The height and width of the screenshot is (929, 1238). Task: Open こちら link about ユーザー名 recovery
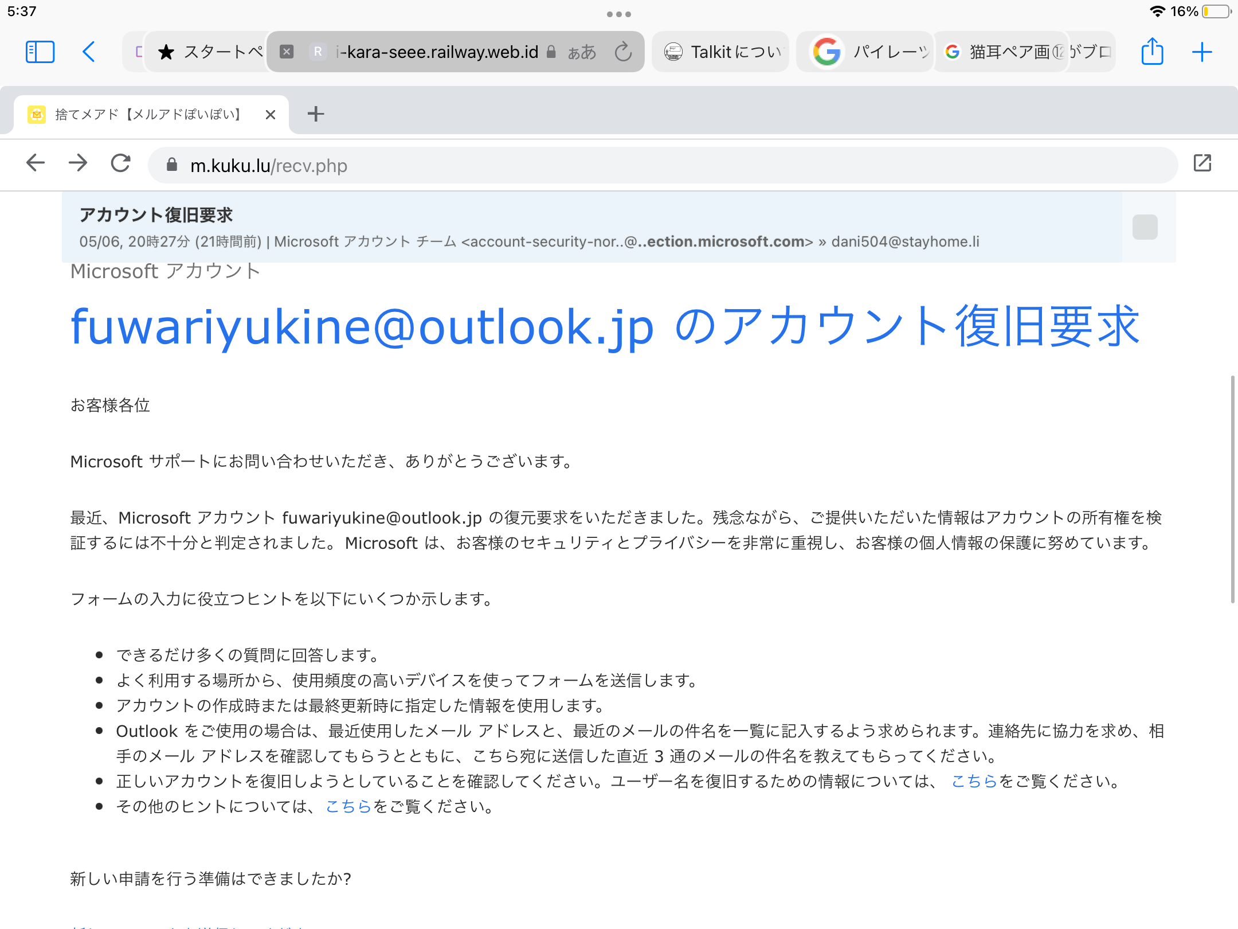coord(974,781)
